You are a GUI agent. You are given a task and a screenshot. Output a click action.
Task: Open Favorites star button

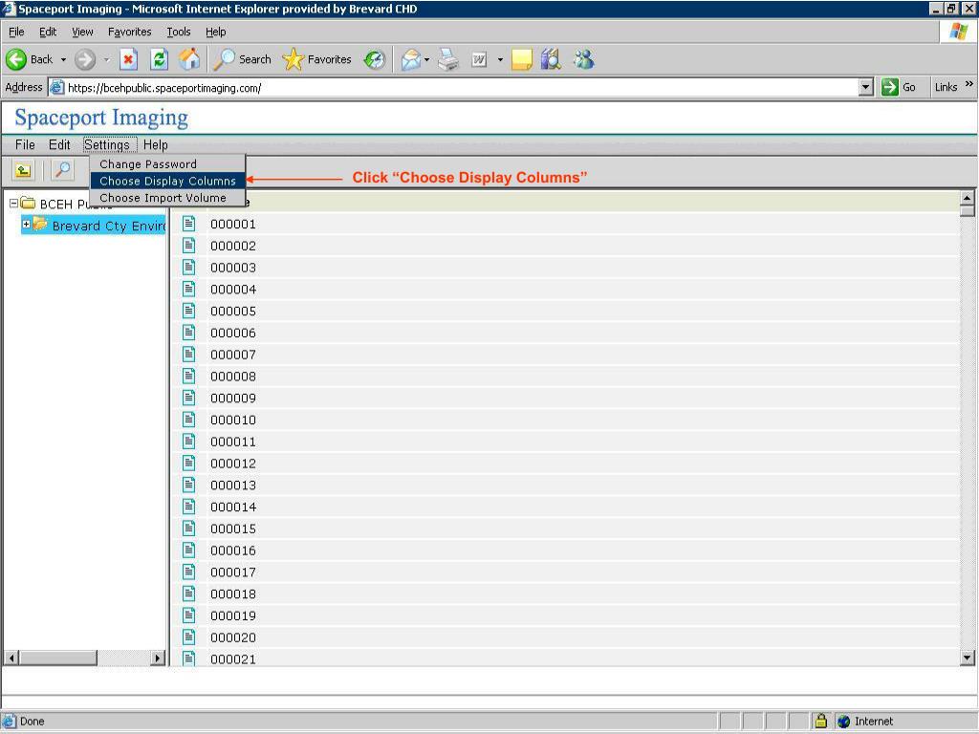[317, 59]
